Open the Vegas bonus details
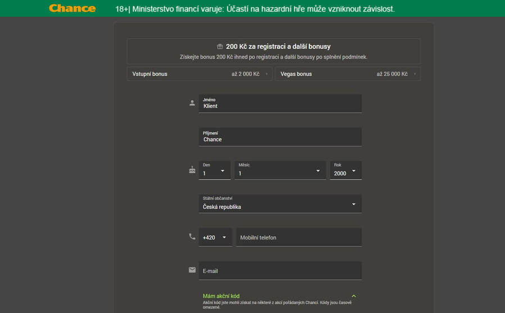505x313 pixels. tap(348, 74)
